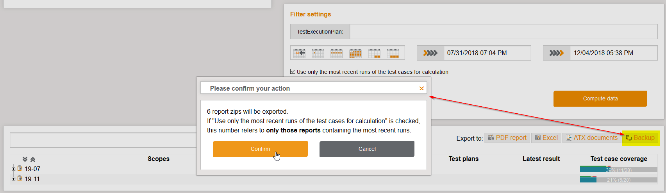Image resolution: width=666 pixels, height=193 pixels.
Task: Click the 19-07 test case coverage bar
Action: (x=618, y=170)
